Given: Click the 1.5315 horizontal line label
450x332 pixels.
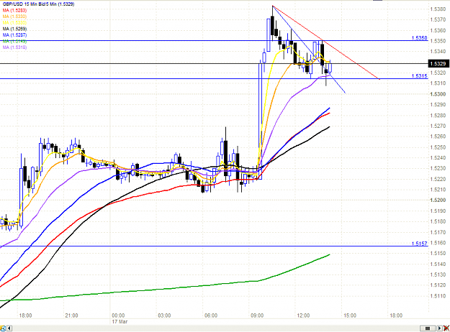Looking at the screenshot, I should (419, 76).
